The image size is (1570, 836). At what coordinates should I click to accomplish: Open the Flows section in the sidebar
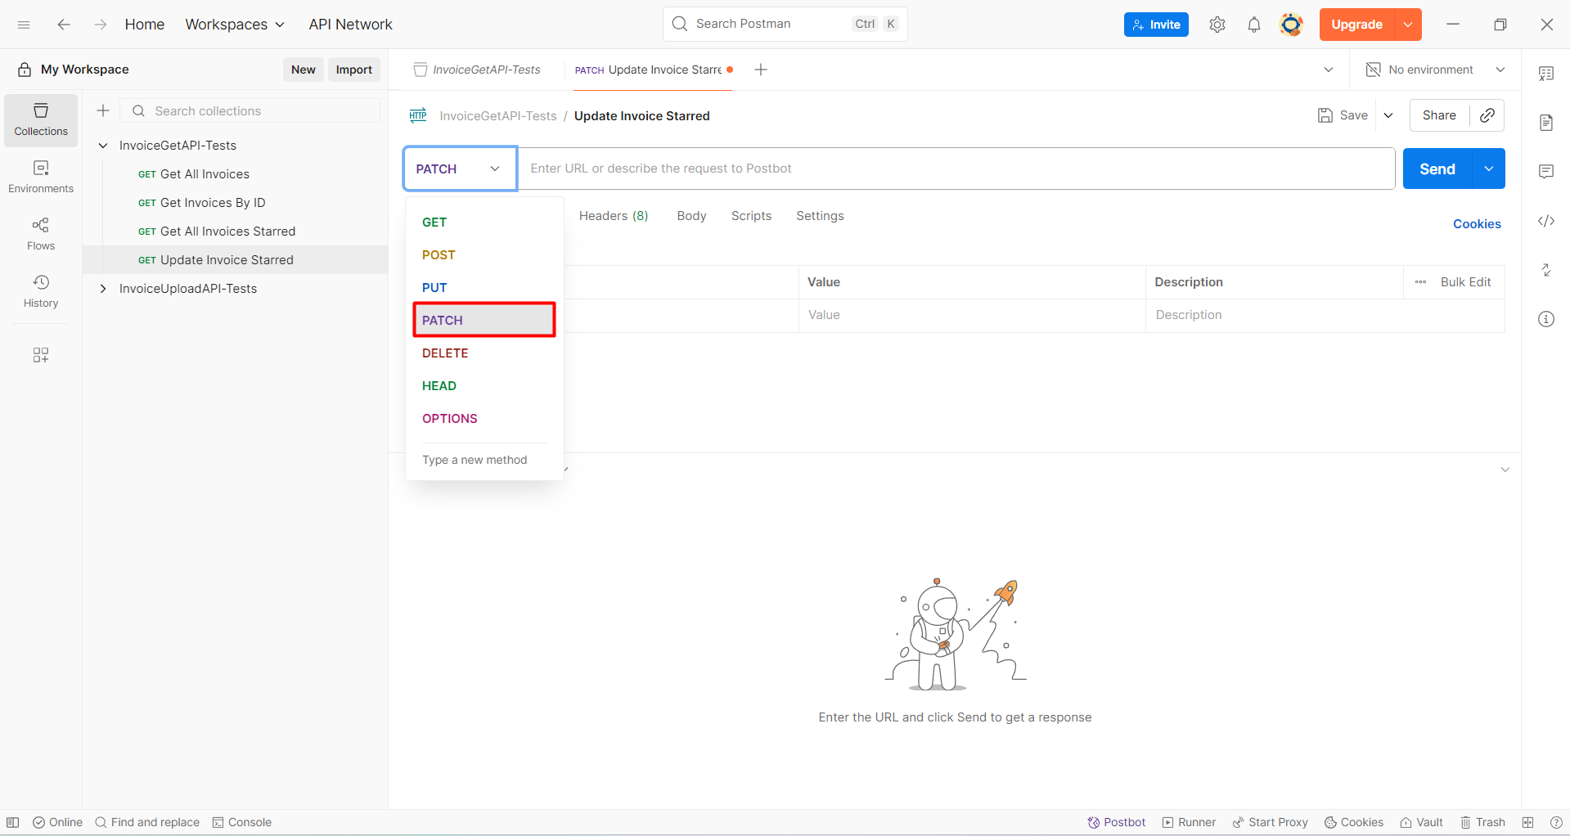tap(40, 233)
